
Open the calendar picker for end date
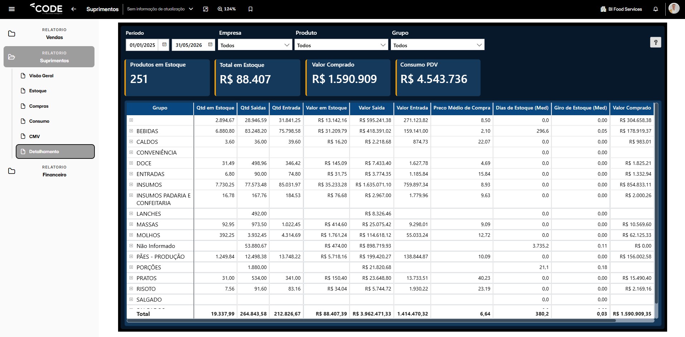210,45
